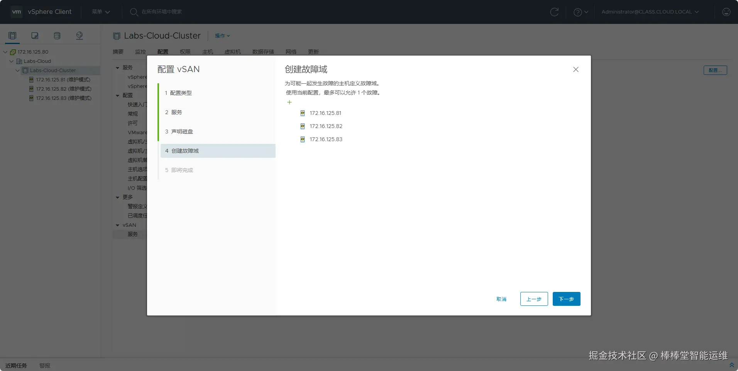The width and height of the screenshot is (738, 371).
Task: Select wizard step 4 创建故障域
Action: coord(218,151)
